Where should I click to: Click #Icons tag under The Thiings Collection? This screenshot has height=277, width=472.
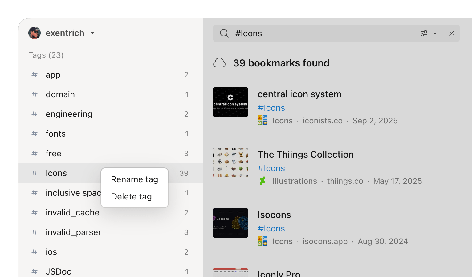click(x=271, y=168)
